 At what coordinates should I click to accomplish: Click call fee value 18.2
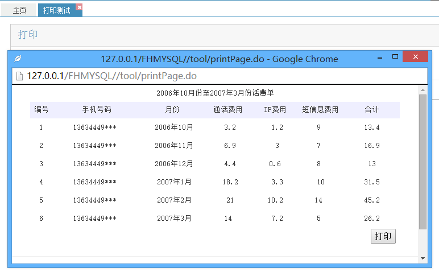tap(230, 182)
